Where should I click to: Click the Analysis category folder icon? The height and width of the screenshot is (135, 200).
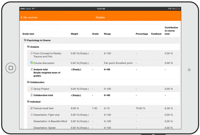[x=28, y=47]
